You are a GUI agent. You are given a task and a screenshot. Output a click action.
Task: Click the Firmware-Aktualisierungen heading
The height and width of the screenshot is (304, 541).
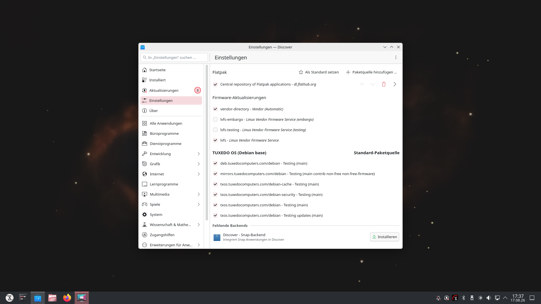point(239,98)
